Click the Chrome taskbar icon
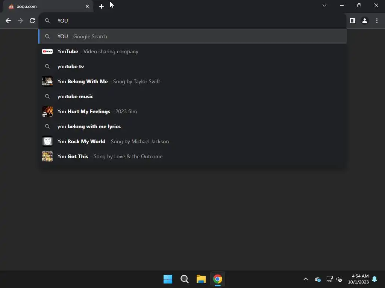Screen dimensions: 385x288 218,279
